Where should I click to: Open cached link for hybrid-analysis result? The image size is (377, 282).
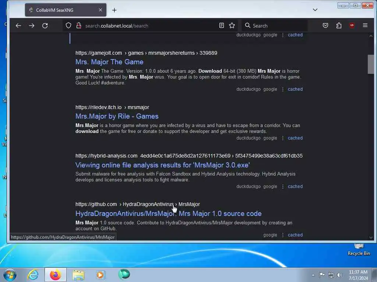pyautogui.click(x=295, y=187)
